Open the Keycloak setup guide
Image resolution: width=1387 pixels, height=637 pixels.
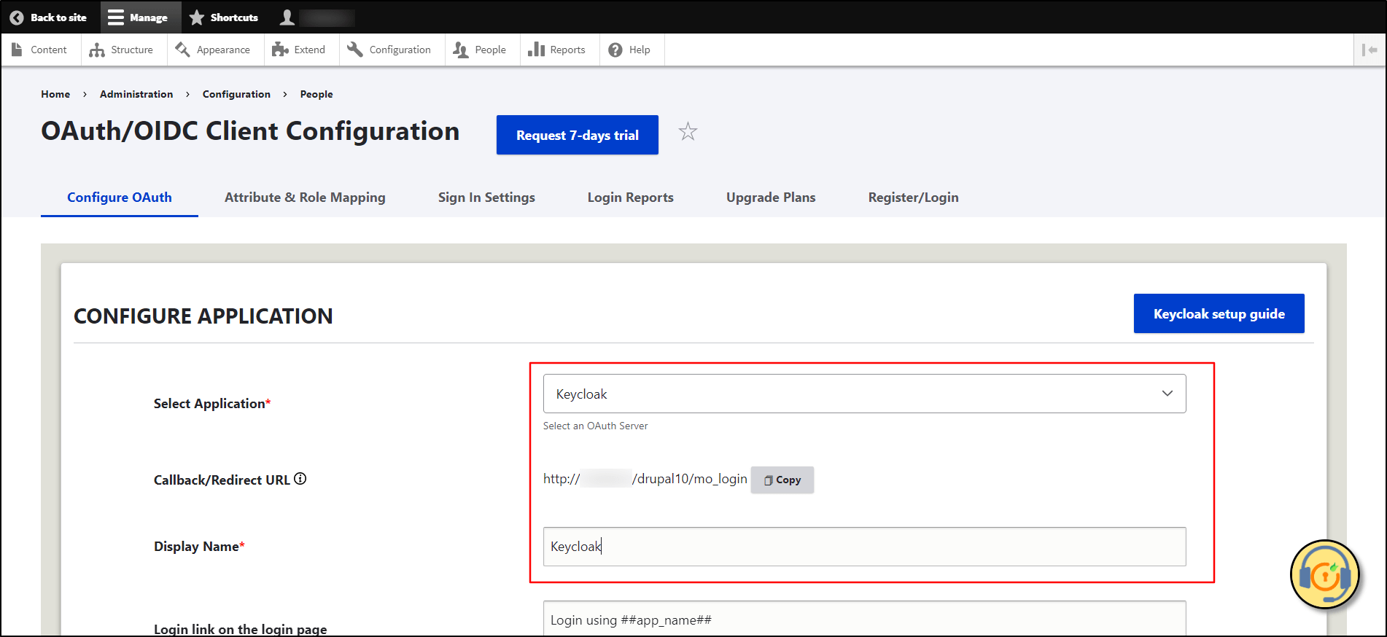[1219, 313]
